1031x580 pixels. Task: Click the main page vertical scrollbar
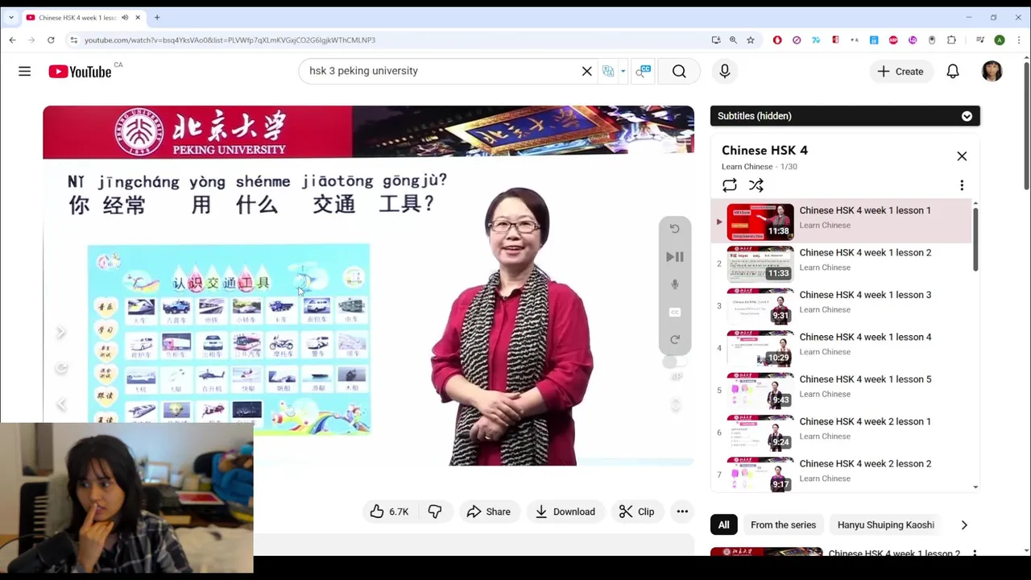click(1026, 125)
